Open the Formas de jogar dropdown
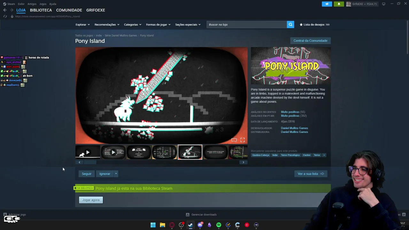409x230 pixels. coord(158,25)
